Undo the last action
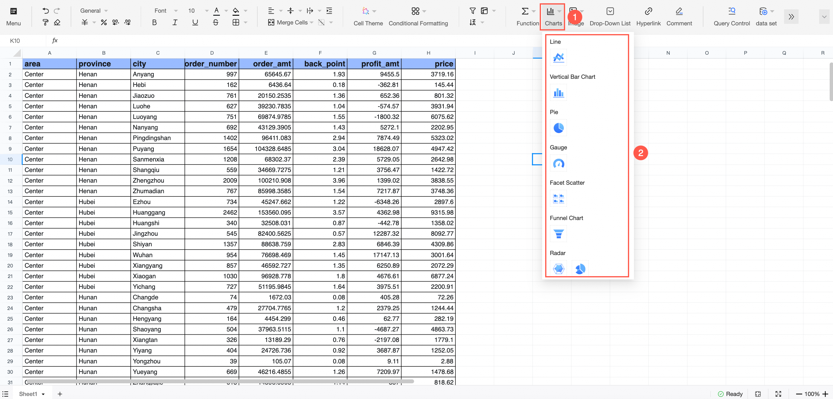Viewport: 833px width, 399px height. pyautogui.click(x=46, y=11)
